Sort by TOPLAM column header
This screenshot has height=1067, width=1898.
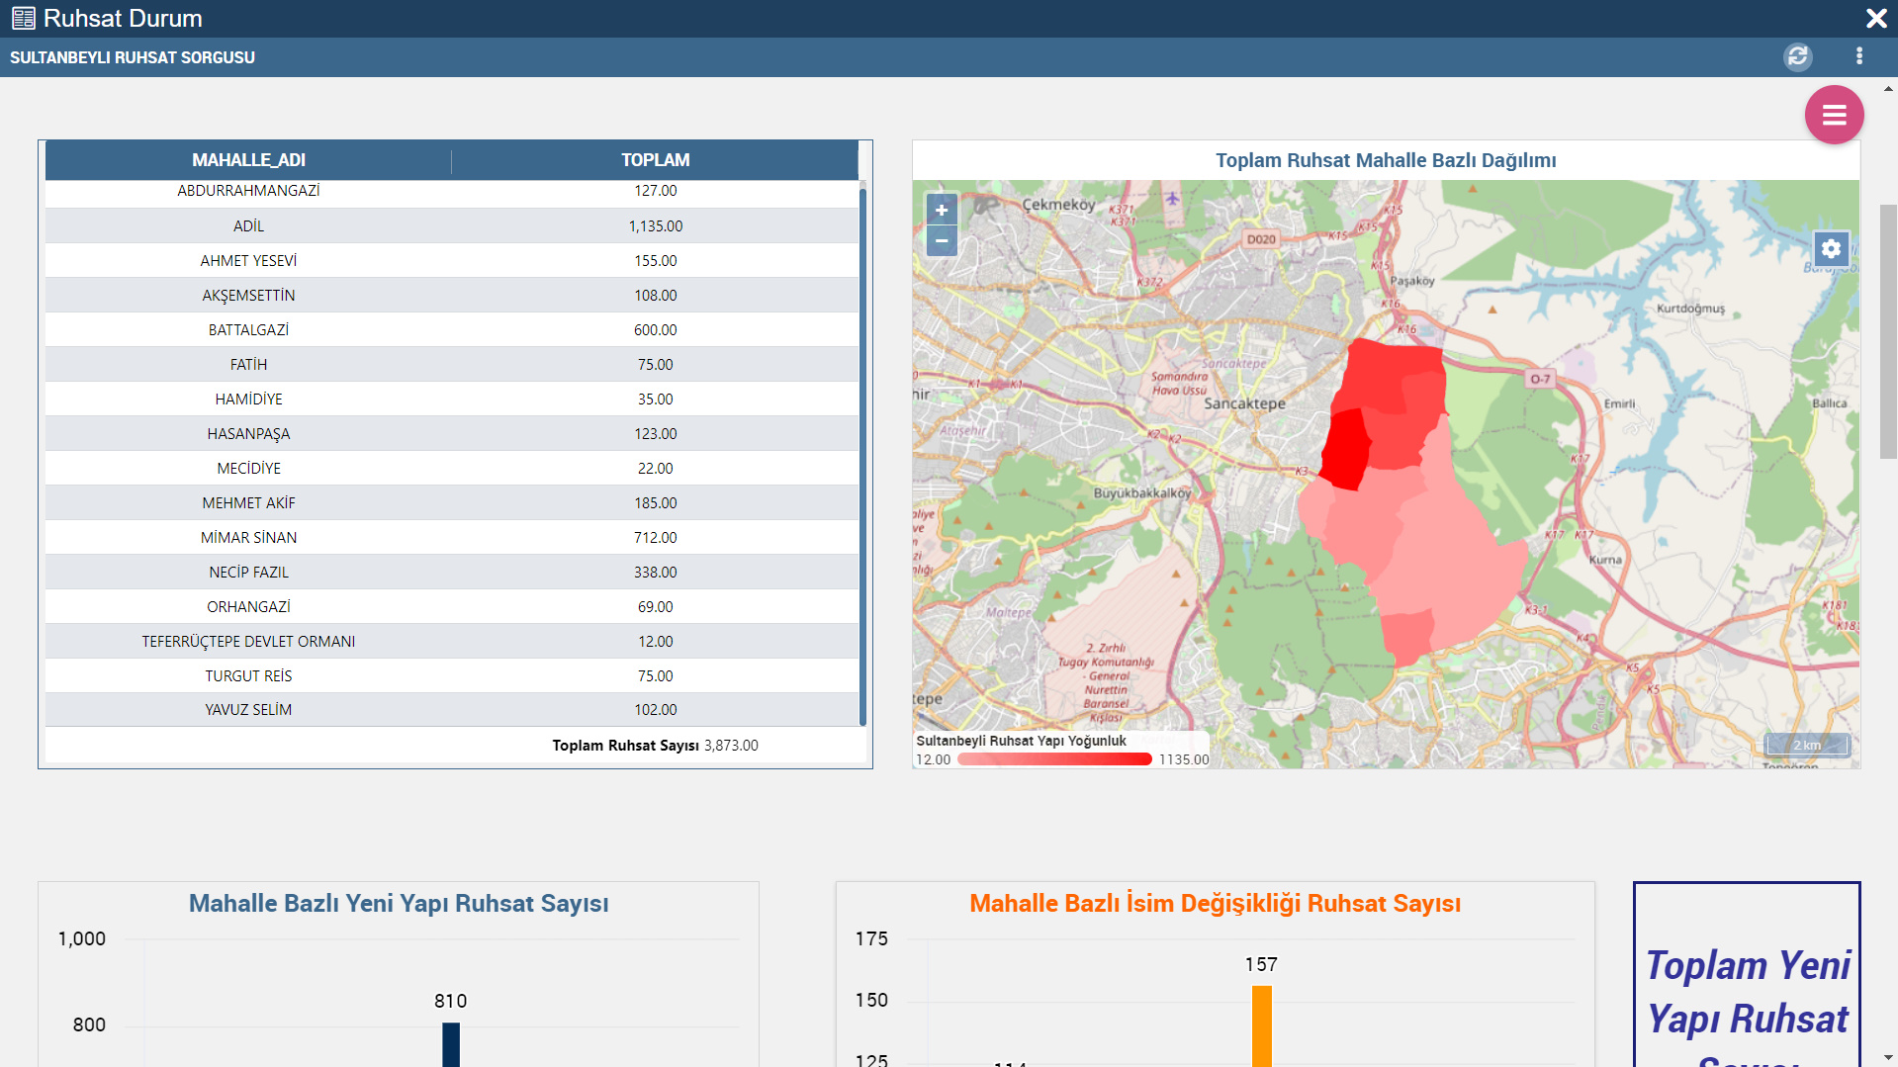pyautogui.click(x=655, y=160)
